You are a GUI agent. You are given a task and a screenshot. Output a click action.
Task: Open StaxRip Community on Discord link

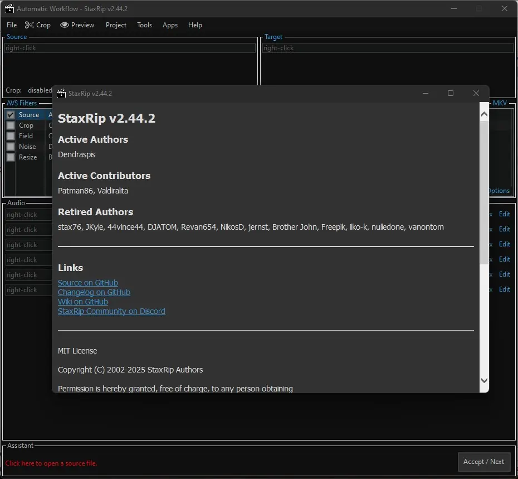click(x=111, y=311)
